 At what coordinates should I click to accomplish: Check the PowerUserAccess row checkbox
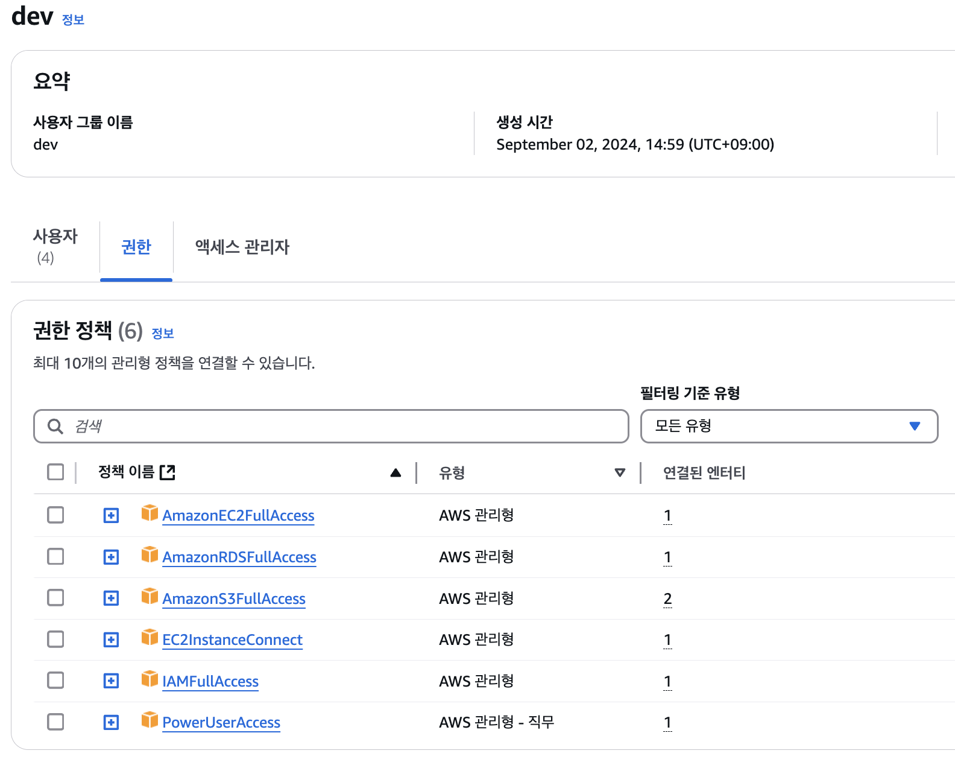pyautogui.click(x=55, y=722)
